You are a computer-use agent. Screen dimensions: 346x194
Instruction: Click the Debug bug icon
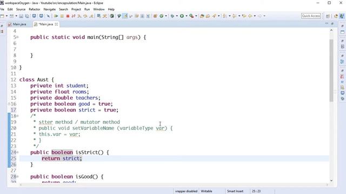(172, 16)
